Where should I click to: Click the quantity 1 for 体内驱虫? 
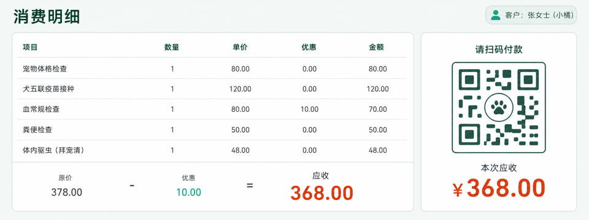172,150
